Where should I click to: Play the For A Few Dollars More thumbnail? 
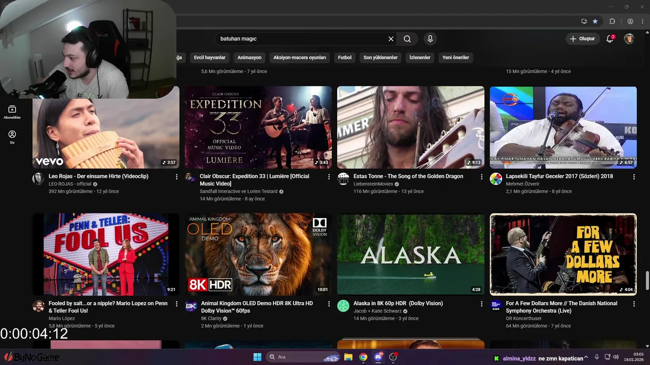coord(563,254)
